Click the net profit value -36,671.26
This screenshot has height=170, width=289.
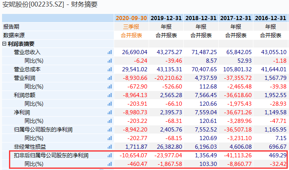238,113
